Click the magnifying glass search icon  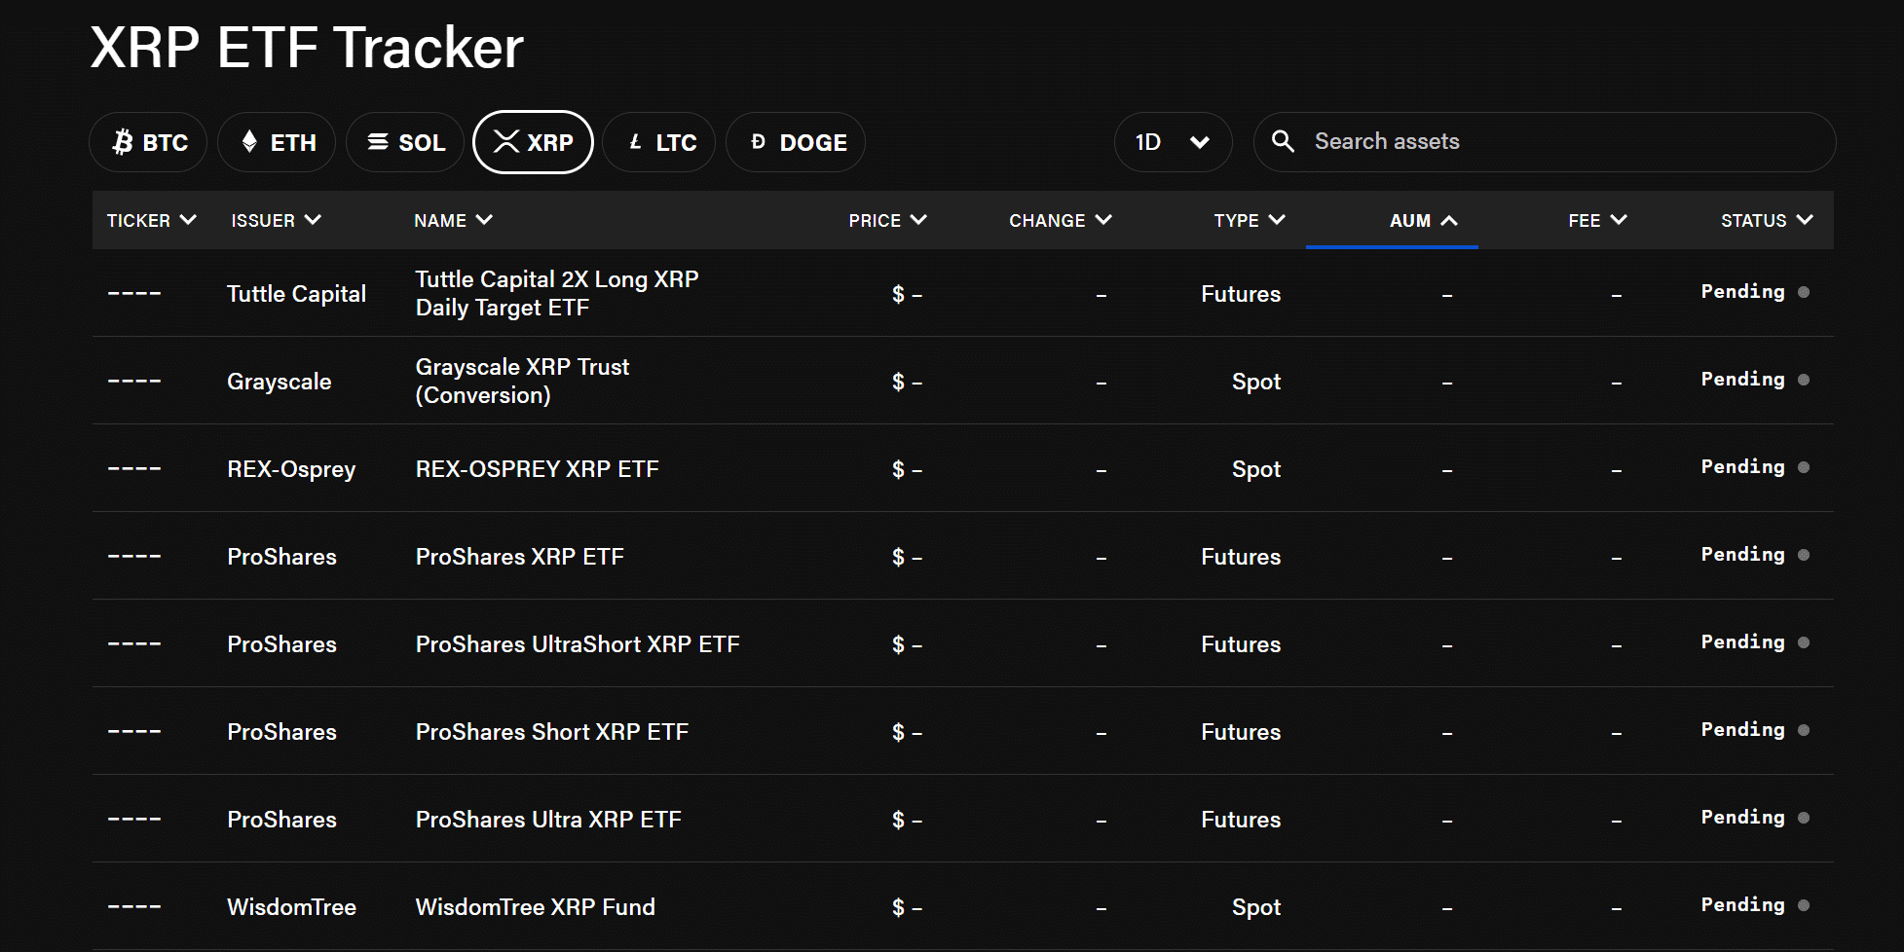coord(1284,141)
